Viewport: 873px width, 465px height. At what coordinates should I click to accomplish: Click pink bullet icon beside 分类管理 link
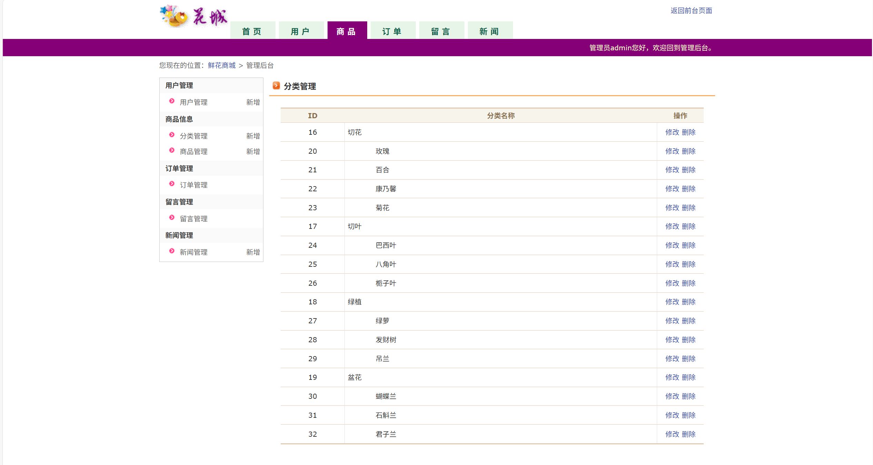click(x=172, y=135)
